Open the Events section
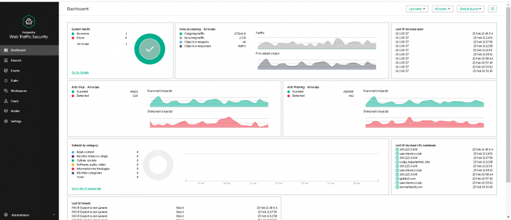The height and width of the screenshot is (220, 511). (29, 71)
